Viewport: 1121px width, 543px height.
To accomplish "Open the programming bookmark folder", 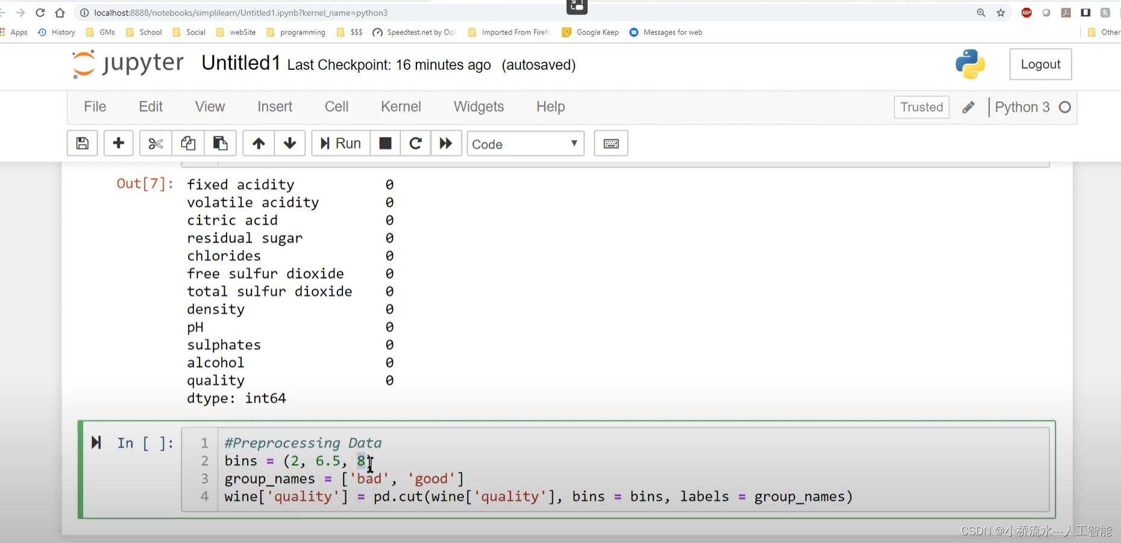I will 296,33.
